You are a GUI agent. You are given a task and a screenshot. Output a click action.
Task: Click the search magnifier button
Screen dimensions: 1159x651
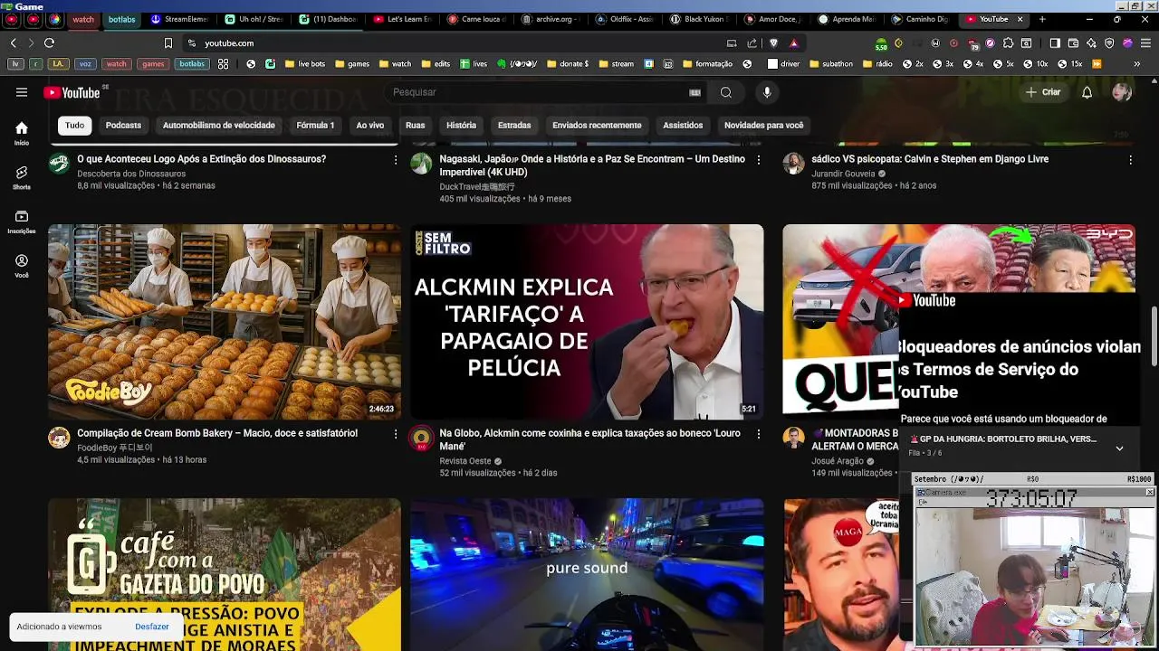pos(725,92)
